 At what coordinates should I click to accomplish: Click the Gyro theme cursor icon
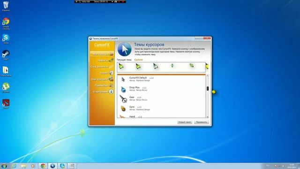pos(123,108)
